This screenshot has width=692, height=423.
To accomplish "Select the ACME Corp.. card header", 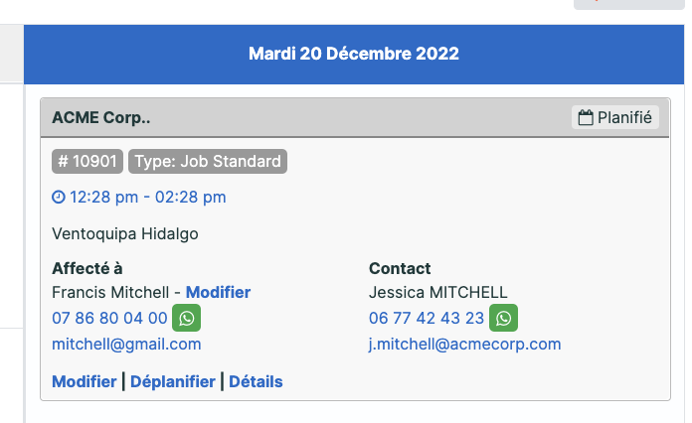I will 355,117.
